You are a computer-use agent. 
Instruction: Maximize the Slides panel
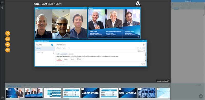pos(137,8)
